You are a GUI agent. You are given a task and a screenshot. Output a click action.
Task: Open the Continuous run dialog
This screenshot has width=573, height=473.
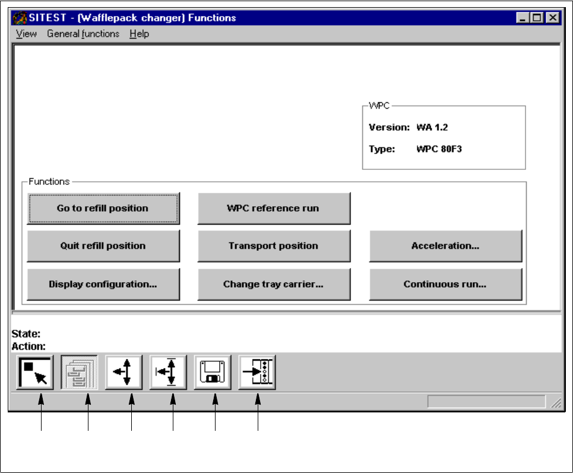coord(445,284)
